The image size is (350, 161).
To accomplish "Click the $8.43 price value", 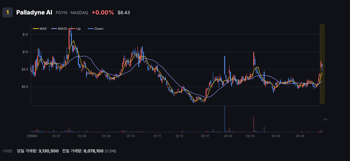I will [x=124, y=13].
